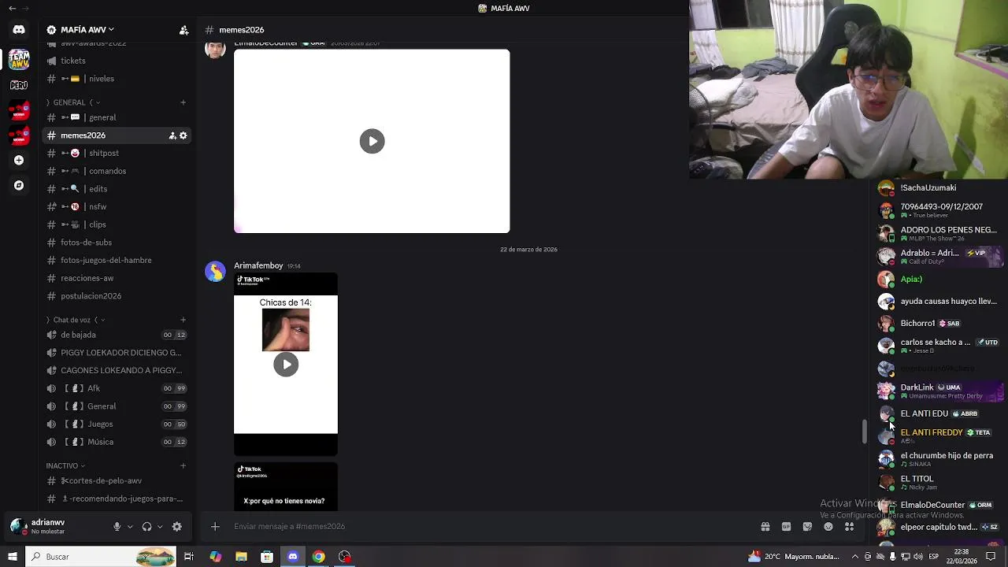Attach a file with plus icon
This screenshot has height=567, width=1008.
[215, 527]
